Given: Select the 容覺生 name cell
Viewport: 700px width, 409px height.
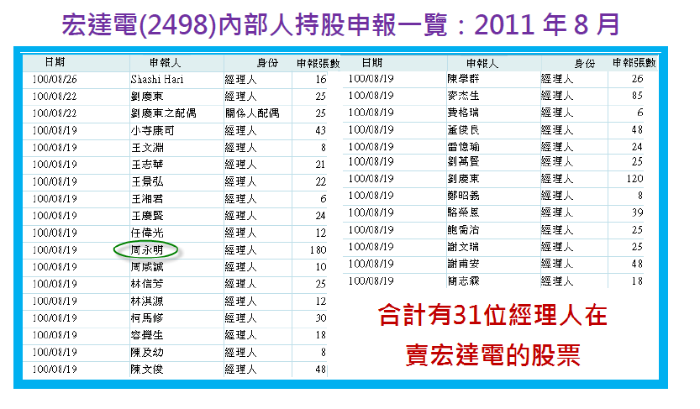Looking at the screenshot, I should coord(147,335).
